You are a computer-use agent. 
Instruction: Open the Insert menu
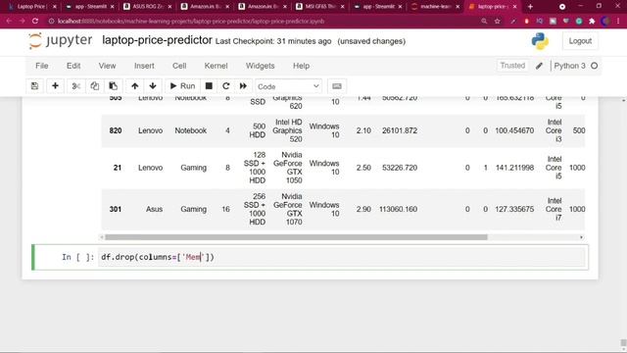144,66
